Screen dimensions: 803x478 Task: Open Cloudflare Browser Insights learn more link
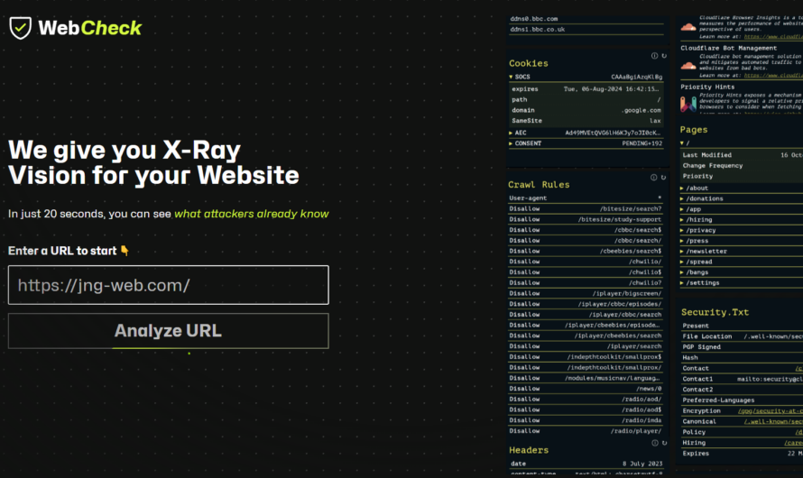coord(773,36)
